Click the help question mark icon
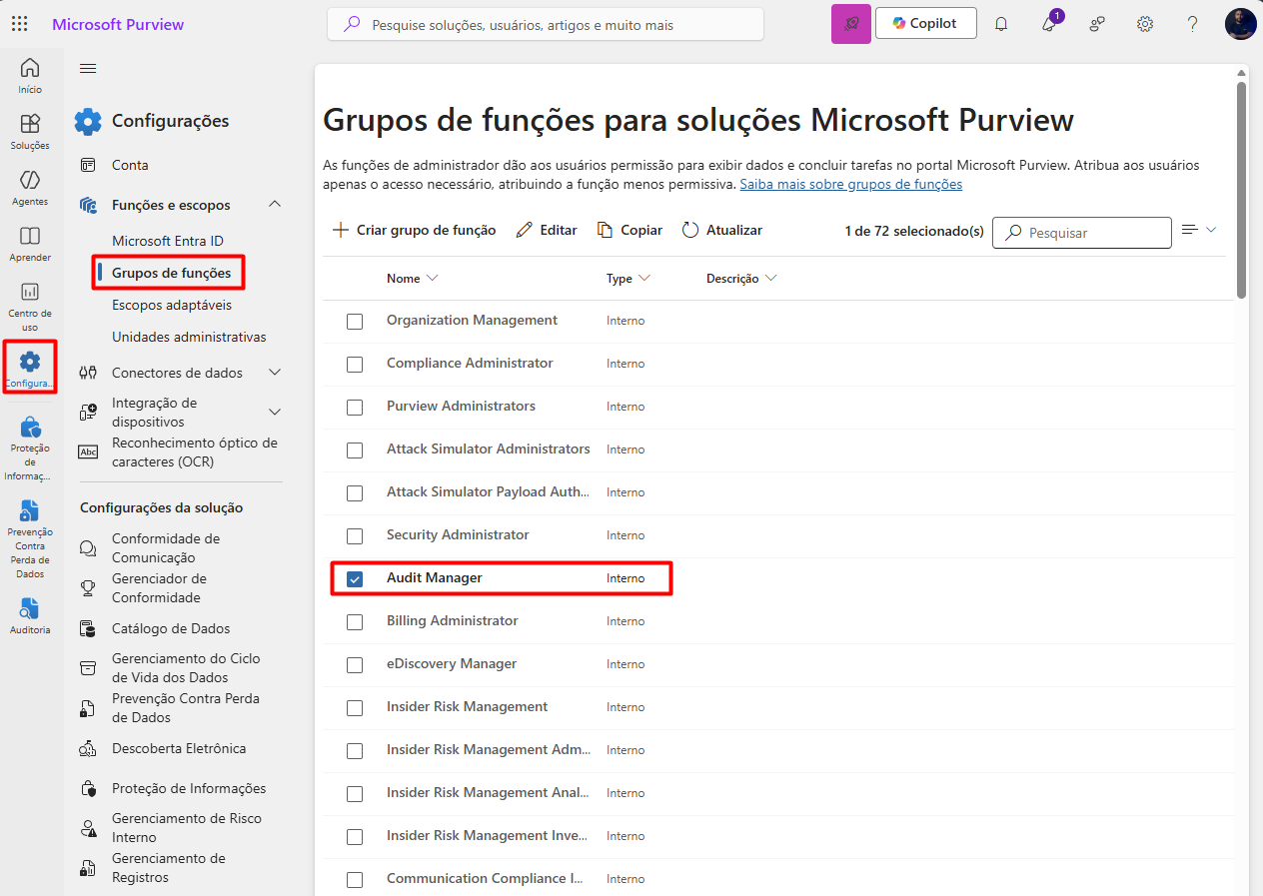 (1192, 24)
